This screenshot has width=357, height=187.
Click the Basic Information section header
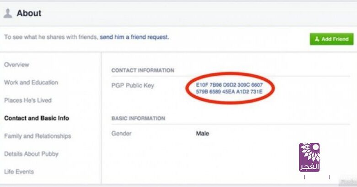[x=138, y=119]
